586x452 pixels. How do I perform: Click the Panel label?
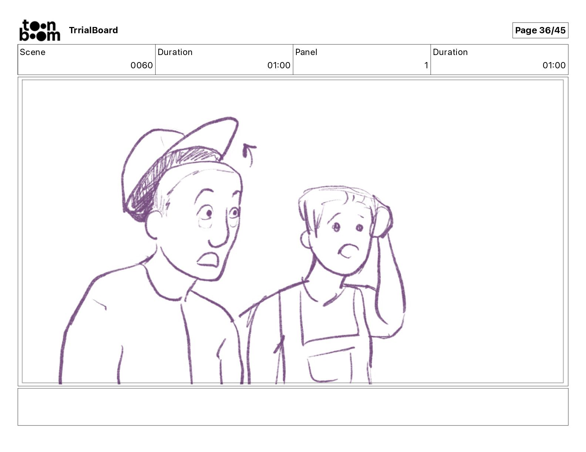coord(306,52)
